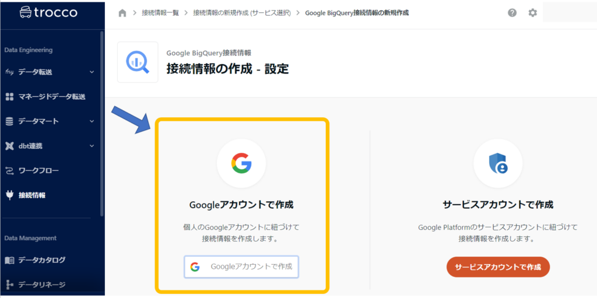
Task: Open データリネージ in the sidebar
Action: [x=41, y=285]
